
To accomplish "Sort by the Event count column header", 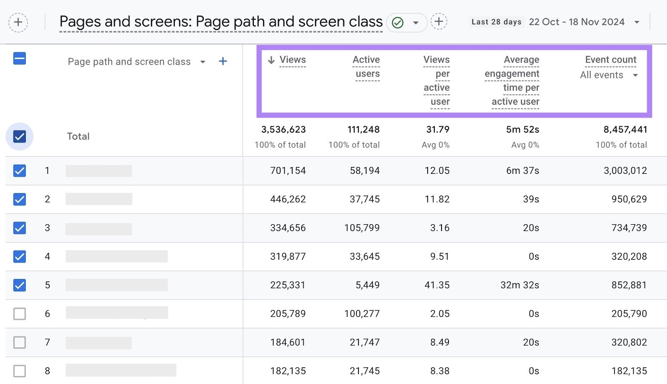I will (610, 60).
